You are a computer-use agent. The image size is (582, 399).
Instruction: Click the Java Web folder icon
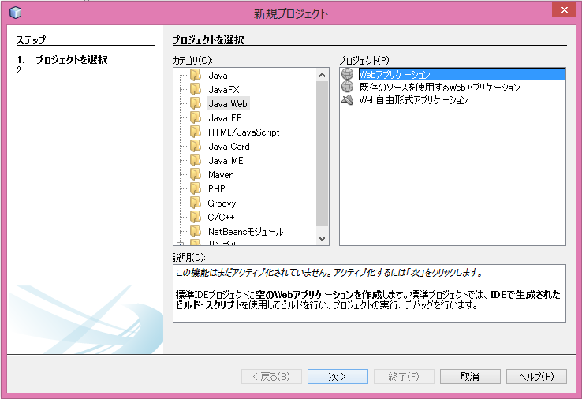(196, 103)
